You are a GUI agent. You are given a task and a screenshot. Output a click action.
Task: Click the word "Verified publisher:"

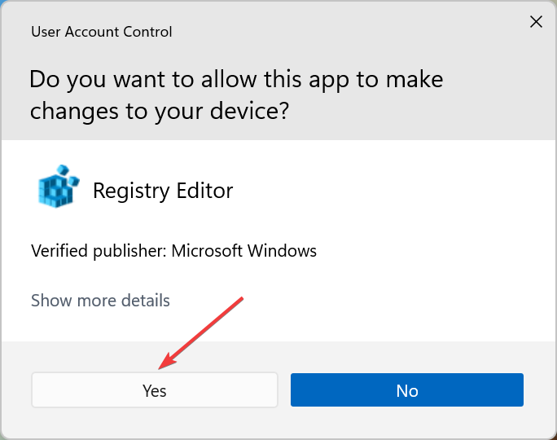pos(99,251)
